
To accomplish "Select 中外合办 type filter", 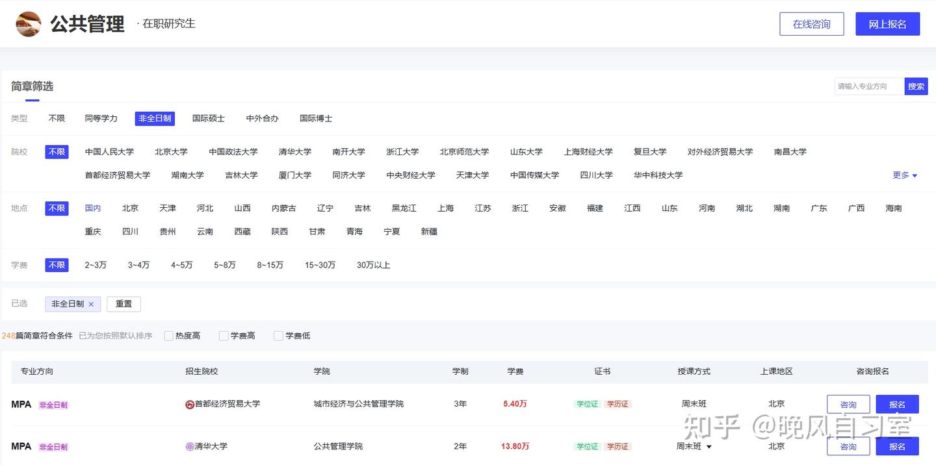I will click(x=262, y=118).
